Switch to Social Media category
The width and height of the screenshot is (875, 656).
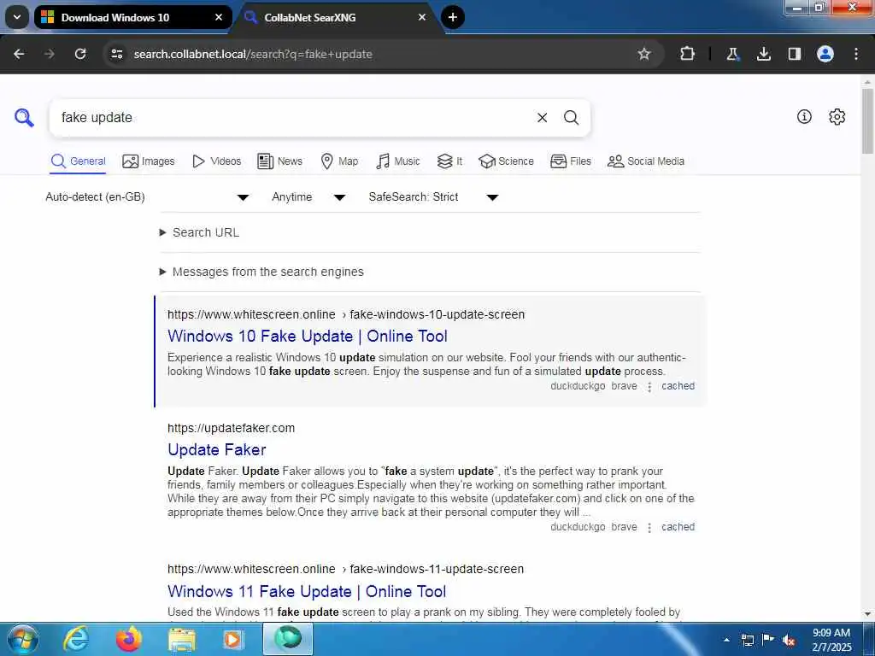tap(646, 161)
